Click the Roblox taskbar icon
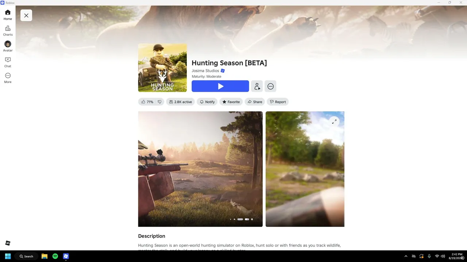This screenshot has height=262, width=467. 66,256
